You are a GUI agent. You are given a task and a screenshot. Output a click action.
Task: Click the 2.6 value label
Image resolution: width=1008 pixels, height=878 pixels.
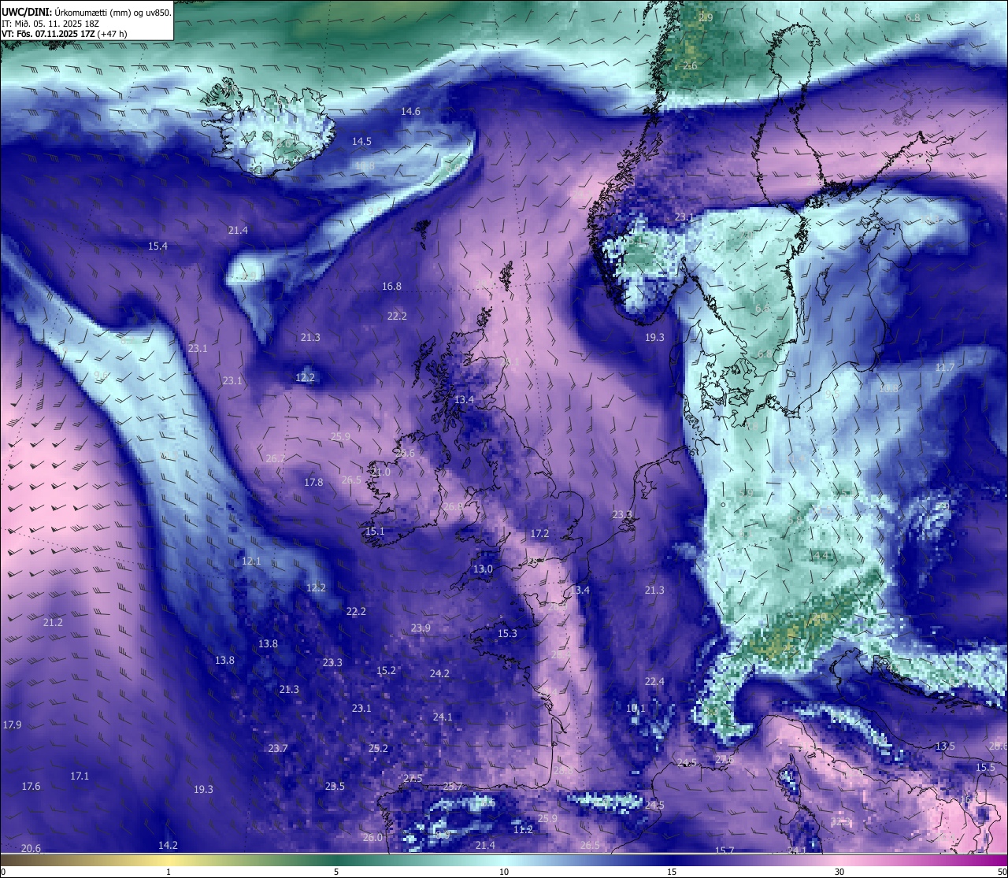click(690, 66)
